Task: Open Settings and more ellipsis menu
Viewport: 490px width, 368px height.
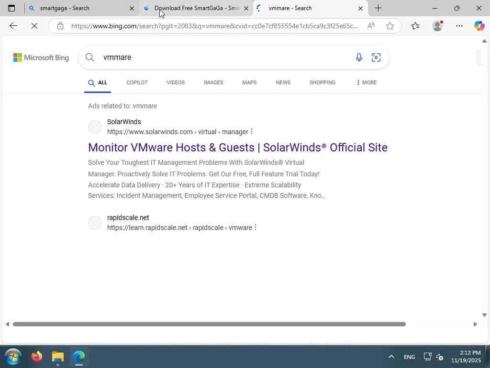Action: (459, 26)
